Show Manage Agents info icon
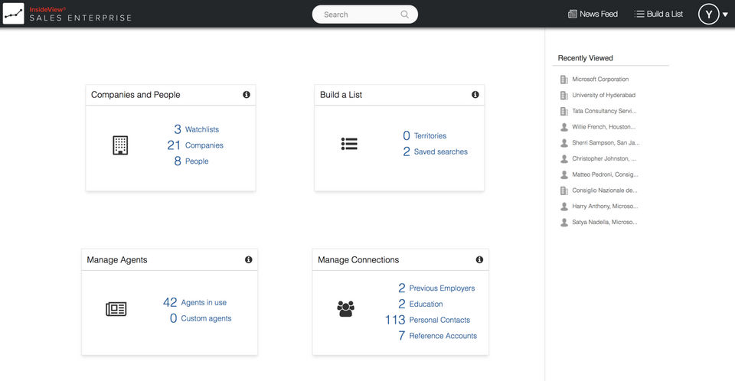The image size is (735, 381). (249, 260)
